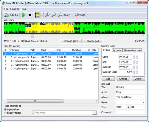Viewport: 149px width, 122px height.
Task: Select the Specify folder radio option
Action: pos(5,113)
